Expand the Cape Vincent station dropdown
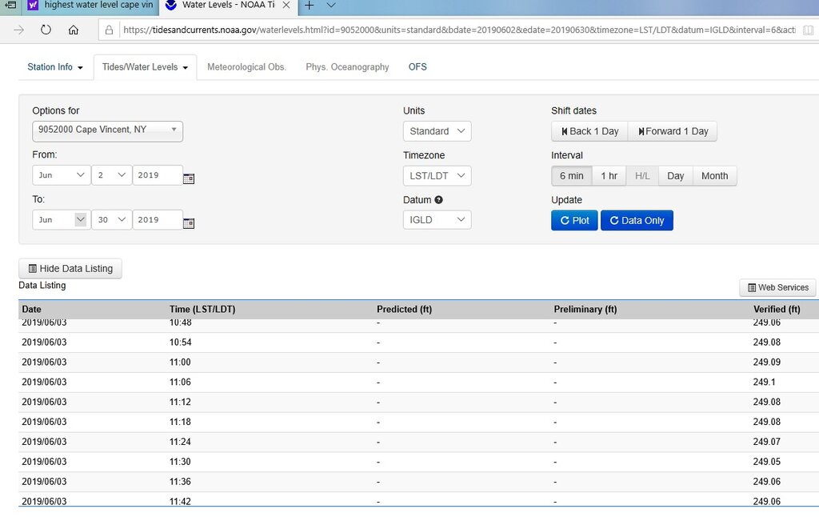 click(107, 130)
